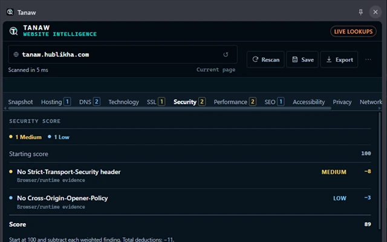Pin the Tanaw side panel
The image size is (387, 242).
click(x=360, y=12)
